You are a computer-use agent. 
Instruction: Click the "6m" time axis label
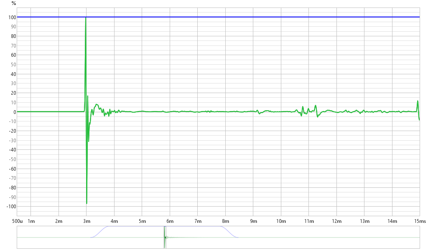click(170, 221)
